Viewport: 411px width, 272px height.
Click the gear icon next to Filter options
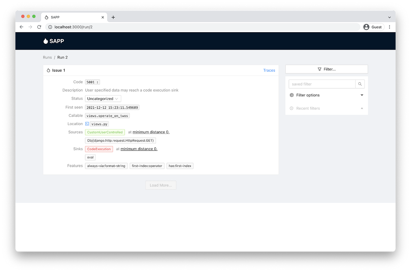click(x=291, y=95)
